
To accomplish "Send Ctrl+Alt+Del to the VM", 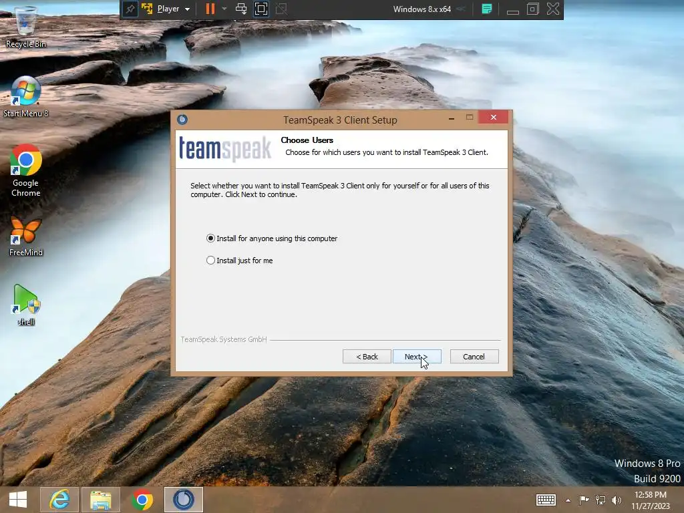I will pyautogui.click(x=240, y=9).
